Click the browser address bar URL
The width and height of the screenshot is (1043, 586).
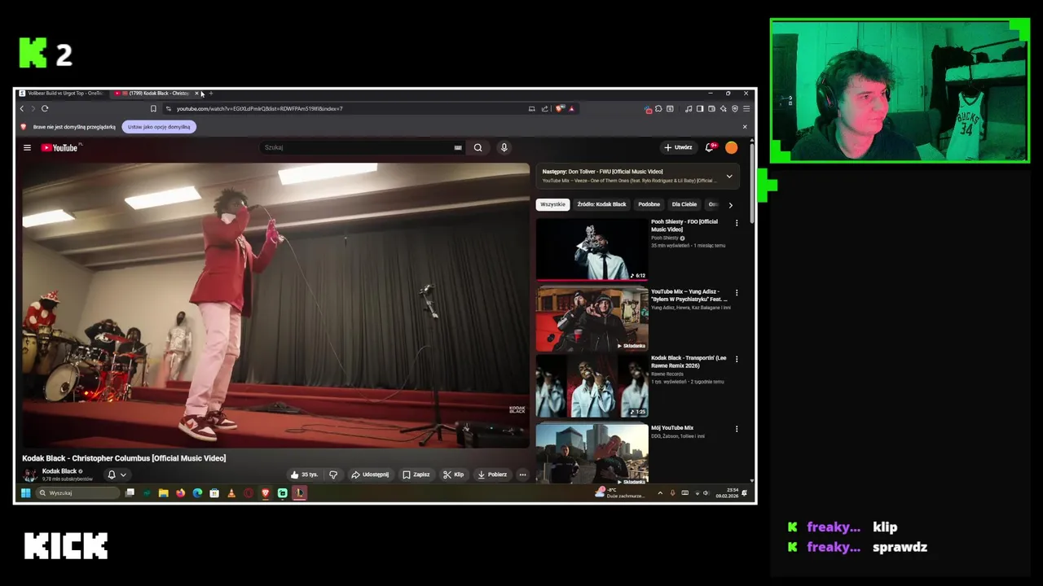coord(259,108)
